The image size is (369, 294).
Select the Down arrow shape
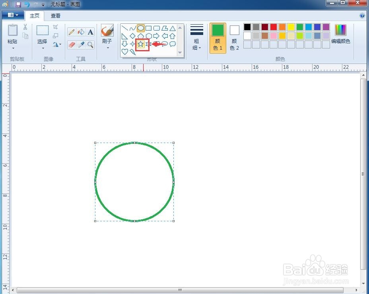pyautogui.click(x=125, y=44)
